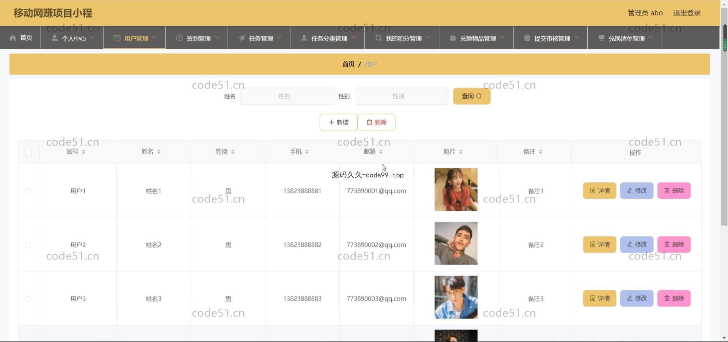The height and width of the screenshot is (342, 728).
Task: Click the 首页 breadcrumb link
Action: (x=348, y=64)
